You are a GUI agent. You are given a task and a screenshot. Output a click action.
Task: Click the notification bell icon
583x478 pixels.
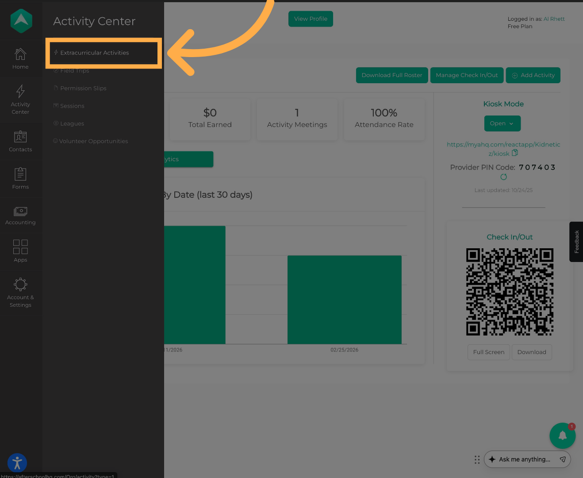pyautogui.click(x=562, y=436)
